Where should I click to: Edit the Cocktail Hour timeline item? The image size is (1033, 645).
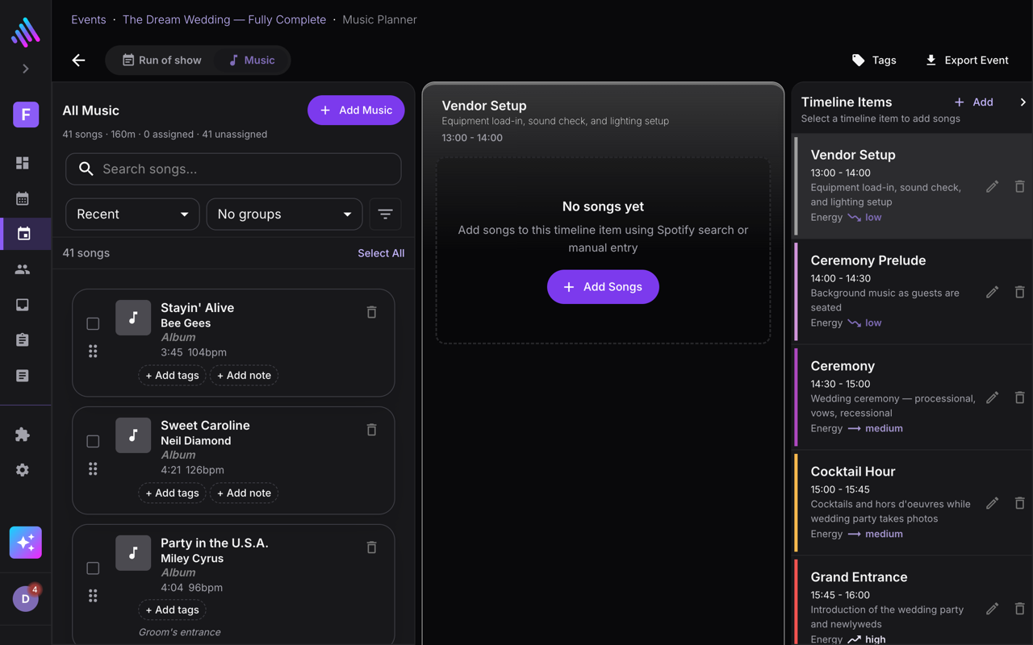[992, 503]
